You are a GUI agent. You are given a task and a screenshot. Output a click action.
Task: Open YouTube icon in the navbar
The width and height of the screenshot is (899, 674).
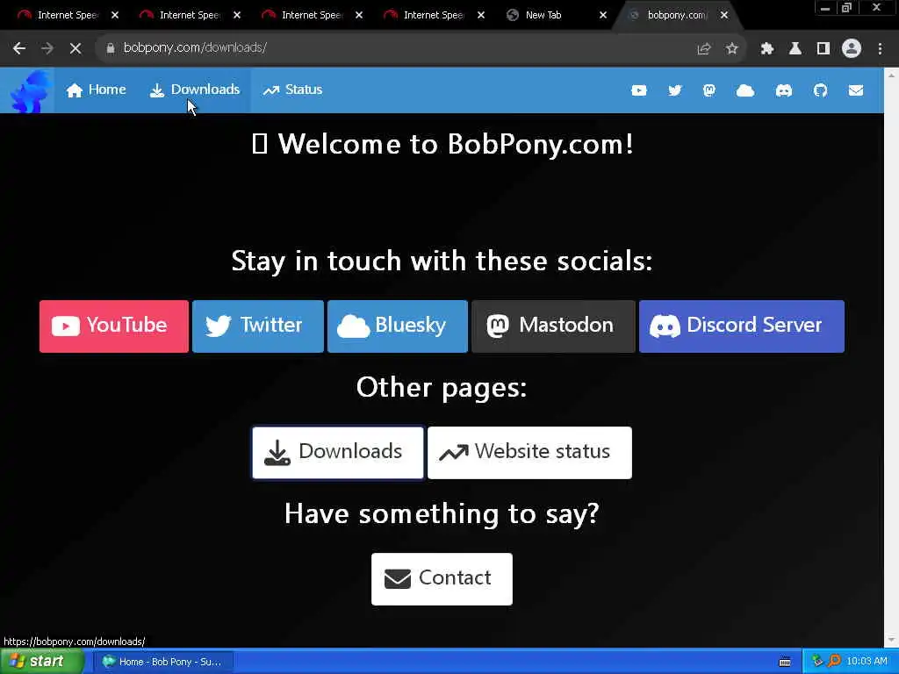pyautogui.click(x=639, y=90)
